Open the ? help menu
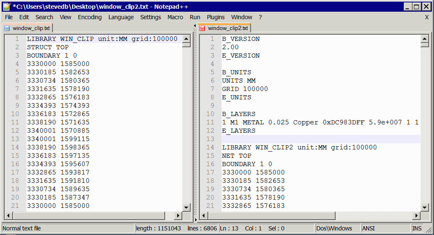 coord(260,17)
